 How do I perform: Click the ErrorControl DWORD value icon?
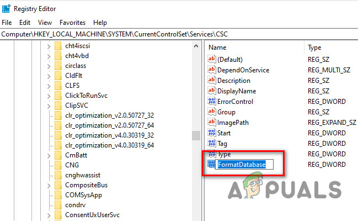pos(211,101)
